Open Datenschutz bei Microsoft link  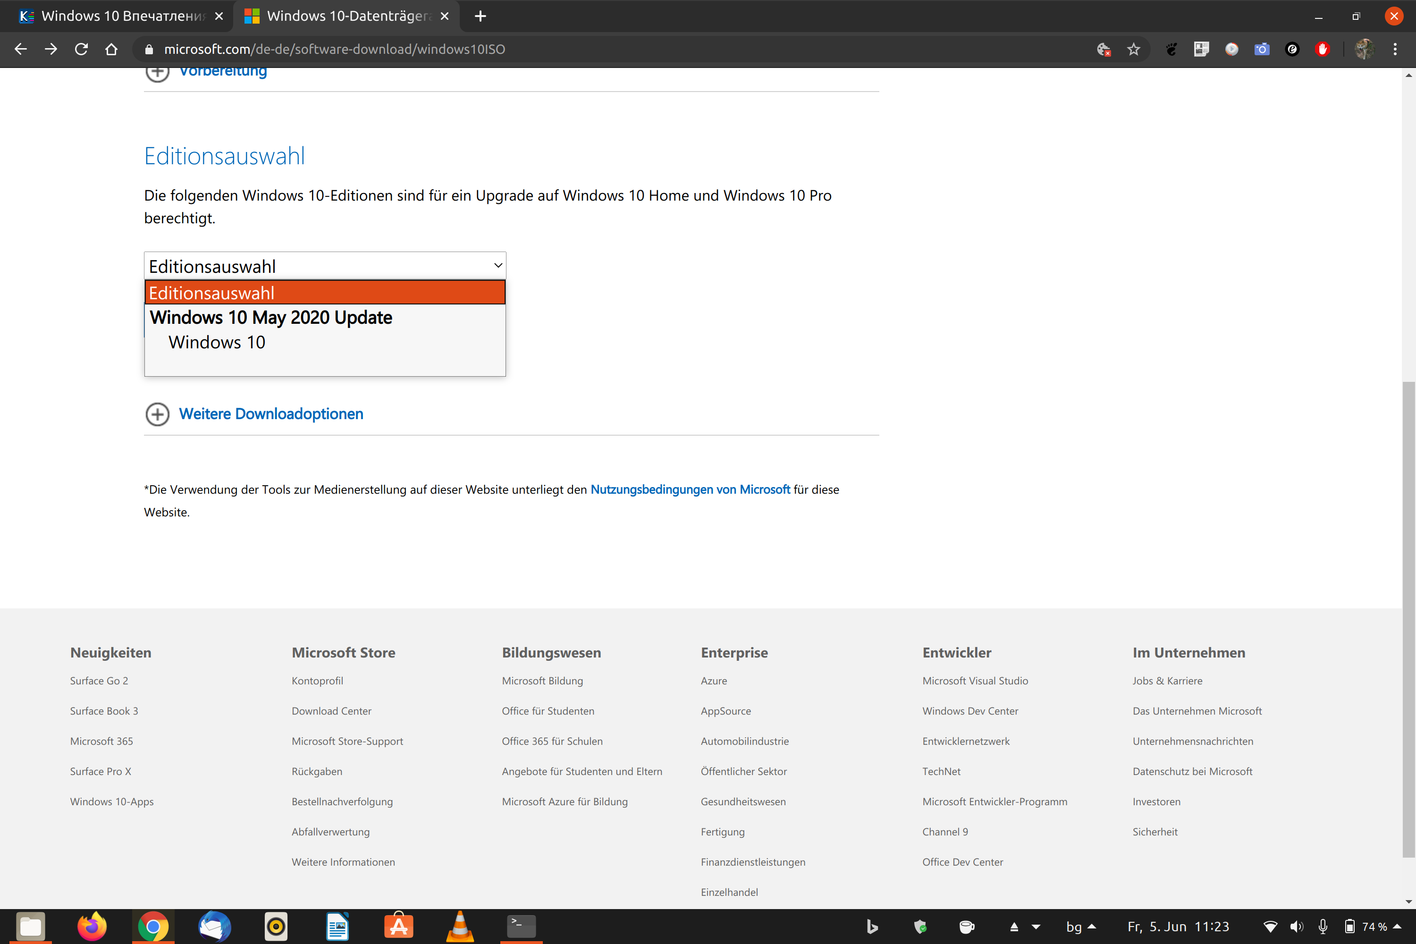[1192, 771]
